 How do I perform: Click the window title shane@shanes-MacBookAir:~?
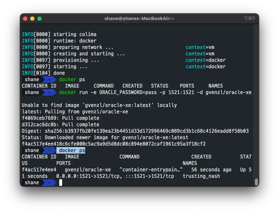click(139, 19)
